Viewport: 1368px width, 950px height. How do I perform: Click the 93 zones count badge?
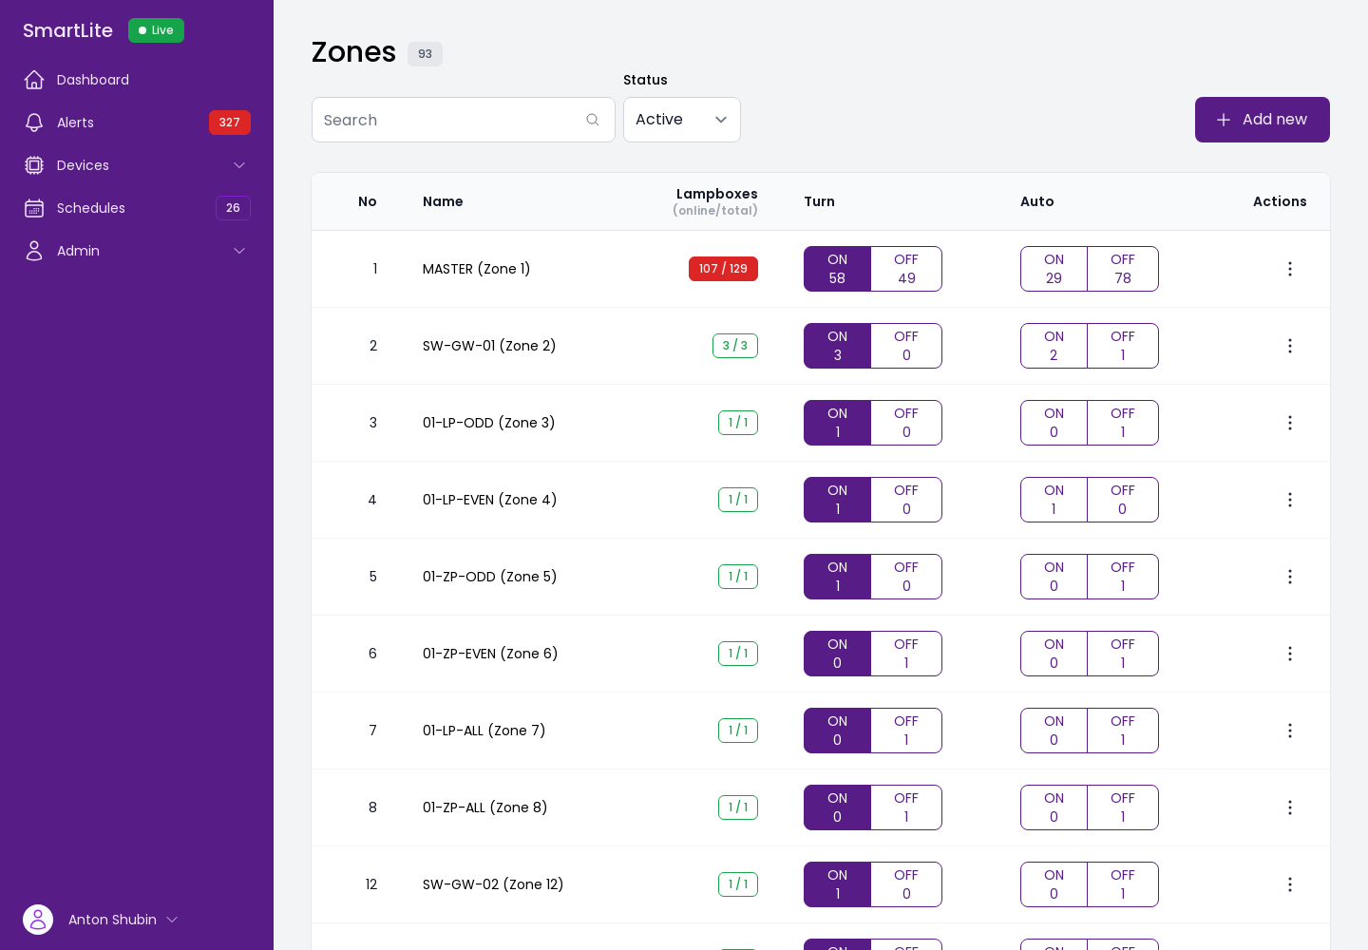tap(425, 54)
